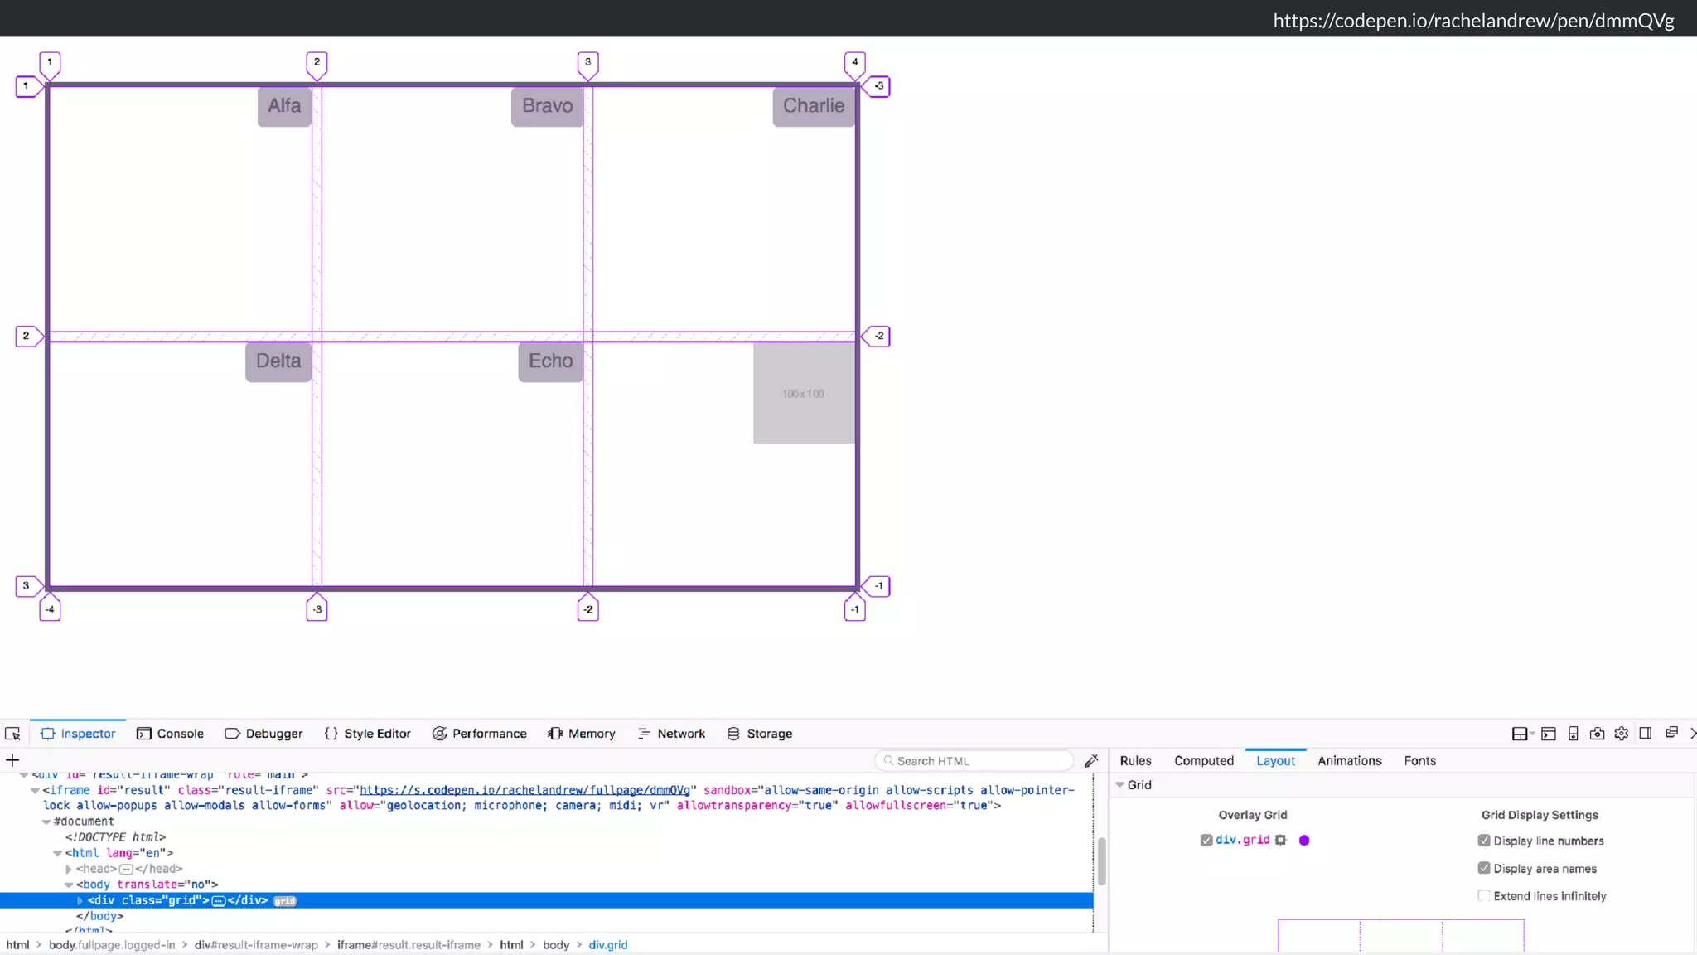Collapse the Grid section
Viewport: 1697px width, 955px height.
click(1120, 784)
